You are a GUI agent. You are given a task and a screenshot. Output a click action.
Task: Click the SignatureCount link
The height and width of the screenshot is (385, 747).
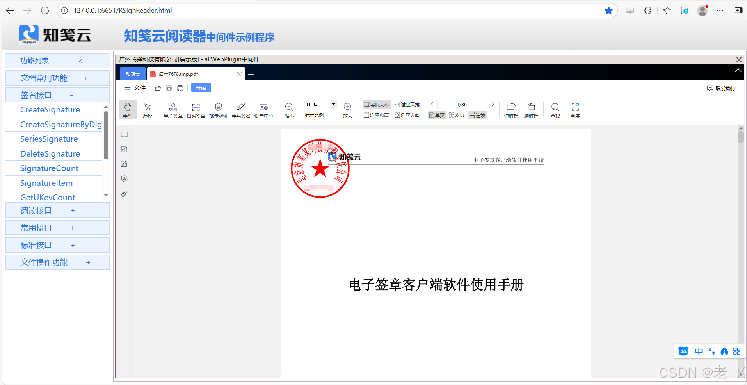pos(49,168)
